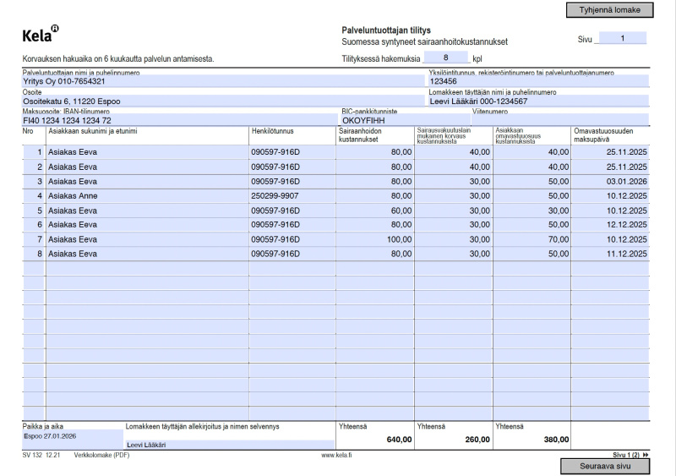The height and width of the screenshot is (476, 676).
Task: Click the payment date 03.01.2026
Action: click(611, 182)
